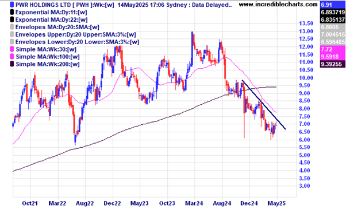Image resolution: width=346 pixels, height=209 pixels.
Task: Click the 6.596485 envelope lower value
Action: (333, 42)
